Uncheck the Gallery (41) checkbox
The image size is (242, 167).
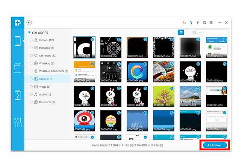pyautogui.click(x=31, y=79)
